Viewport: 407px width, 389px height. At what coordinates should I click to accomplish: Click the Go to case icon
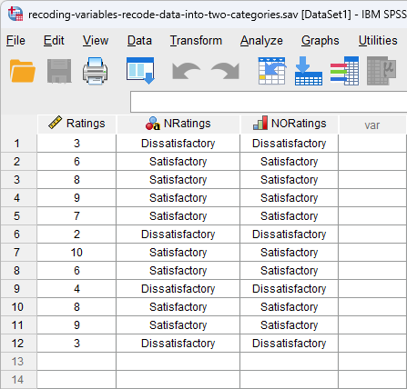pos(272,71)
